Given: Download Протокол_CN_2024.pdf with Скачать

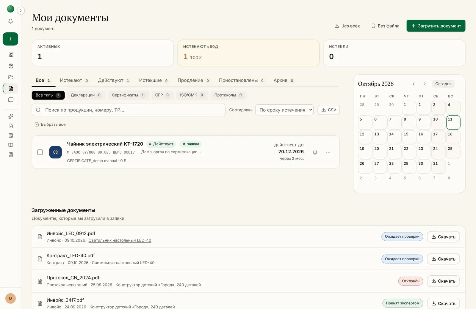Looking at the screenshot, I should point(443,281).
